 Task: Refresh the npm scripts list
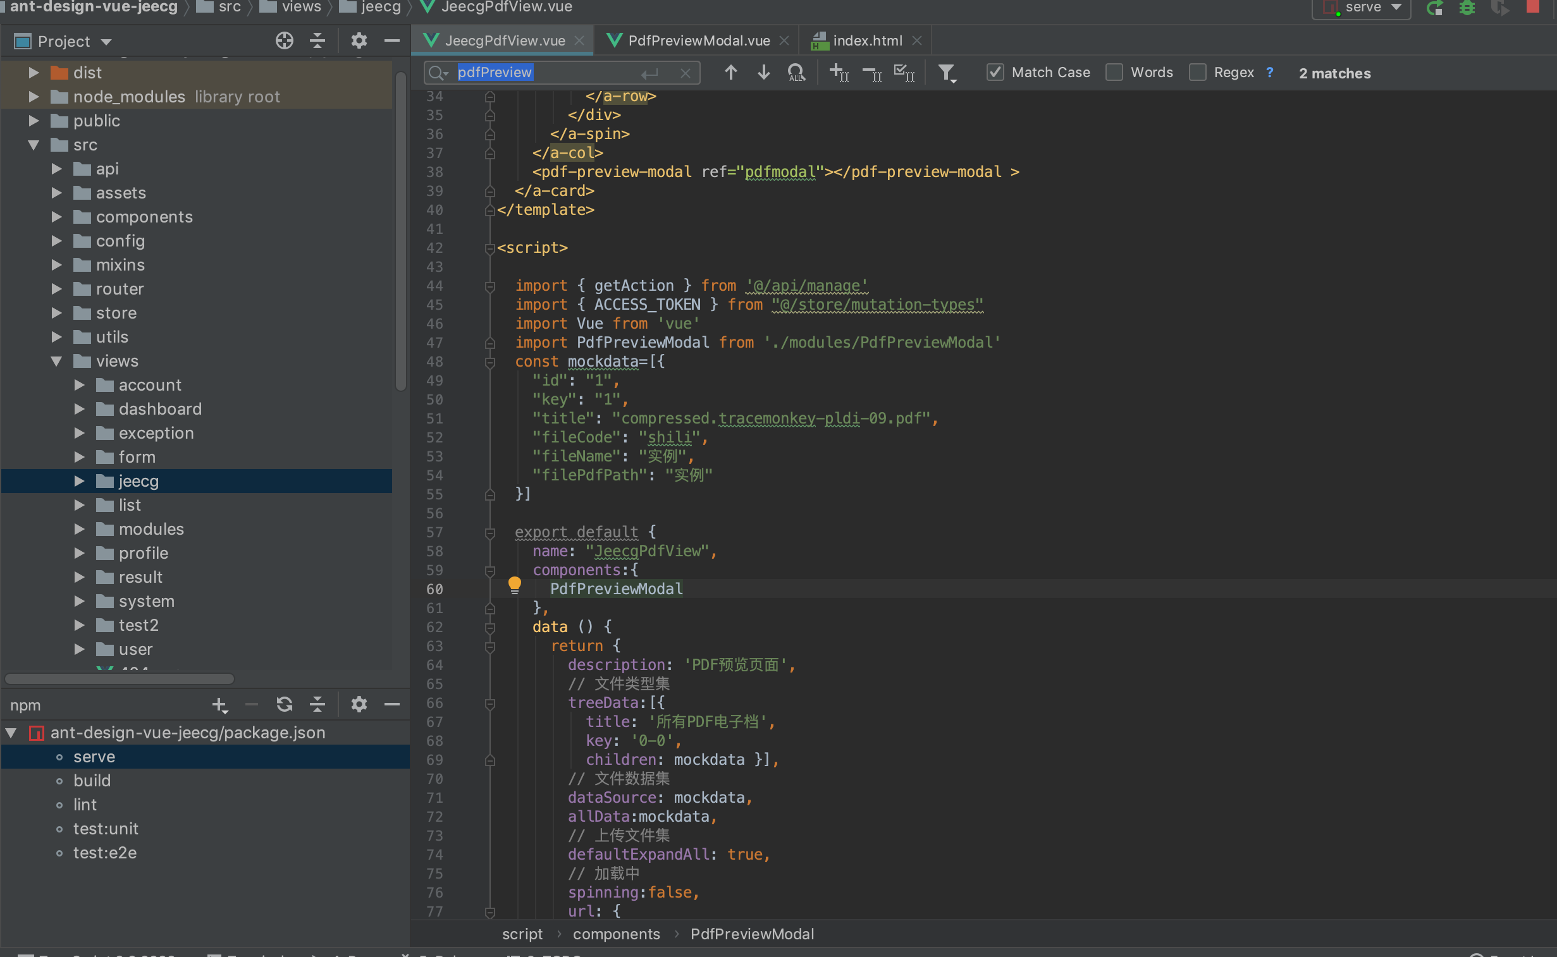(x=285, y=704)
